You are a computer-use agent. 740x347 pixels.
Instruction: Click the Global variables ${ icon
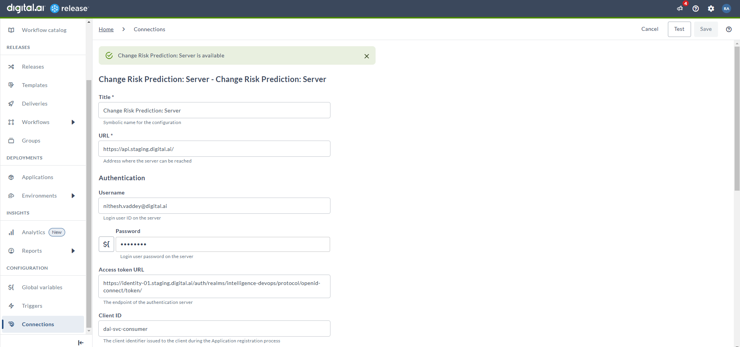(x=11, y=287)
